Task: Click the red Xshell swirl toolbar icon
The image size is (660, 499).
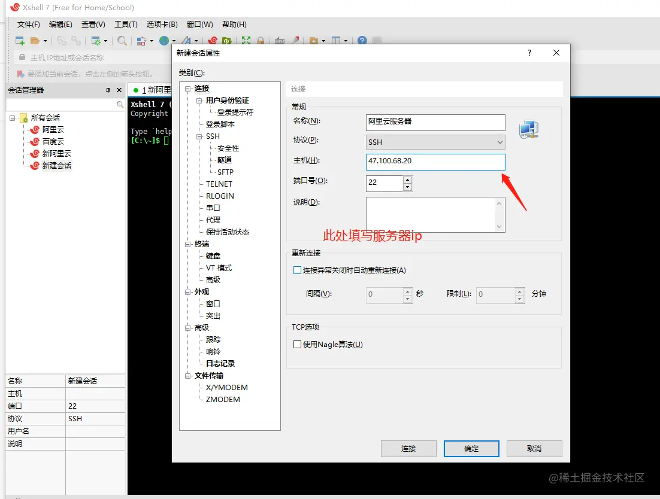Action: pos(213,41)
